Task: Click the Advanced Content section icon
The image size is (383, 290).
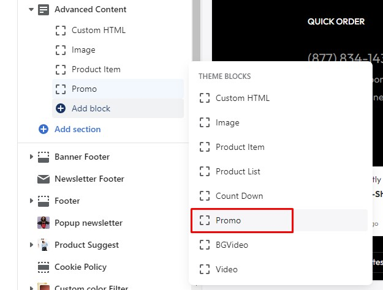Action: point(44,10)
